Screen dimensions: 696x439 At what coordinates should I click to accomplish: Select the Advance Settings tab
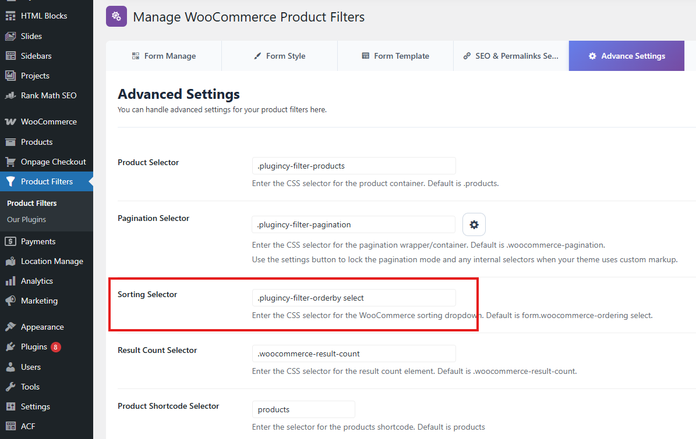[627, 56]
